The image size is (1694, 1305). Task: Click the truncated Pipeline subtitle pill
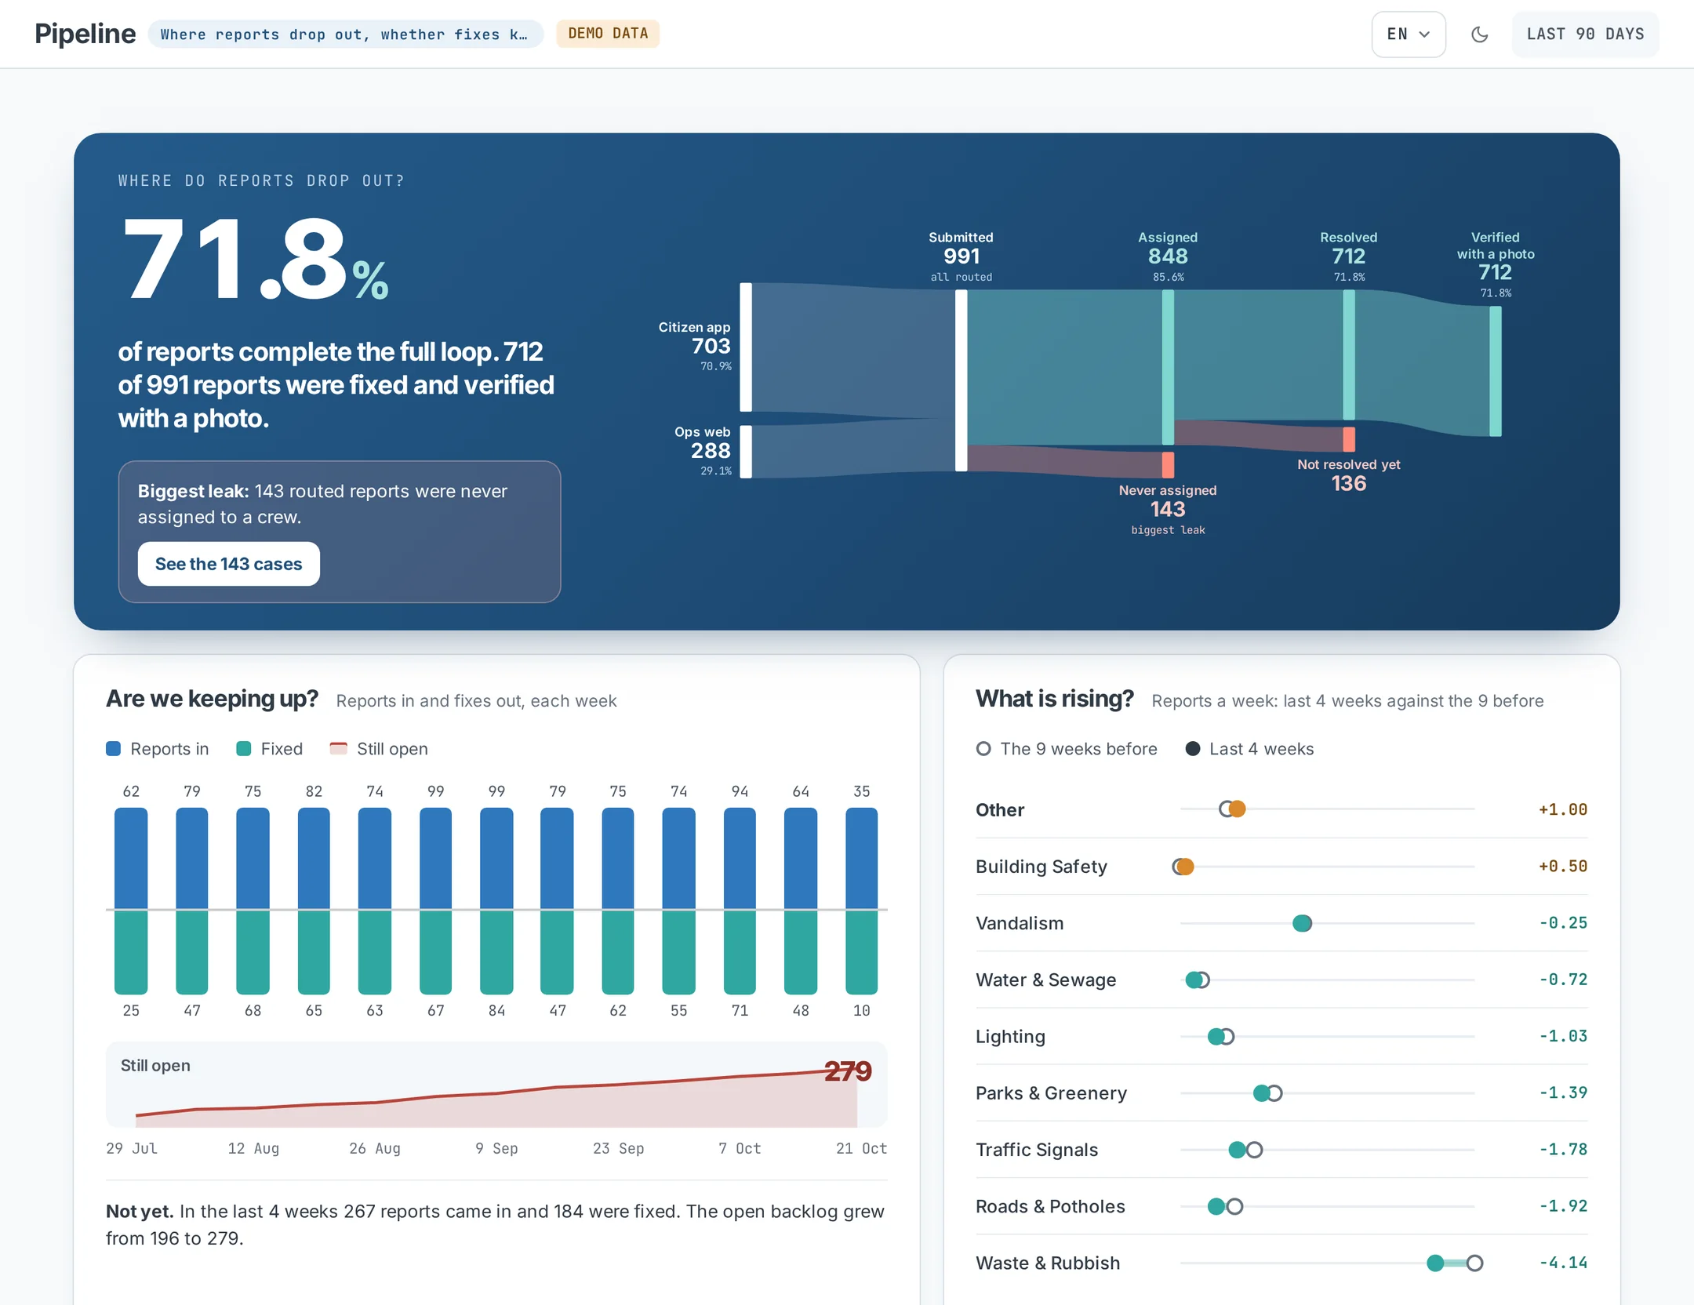[345, 35]
